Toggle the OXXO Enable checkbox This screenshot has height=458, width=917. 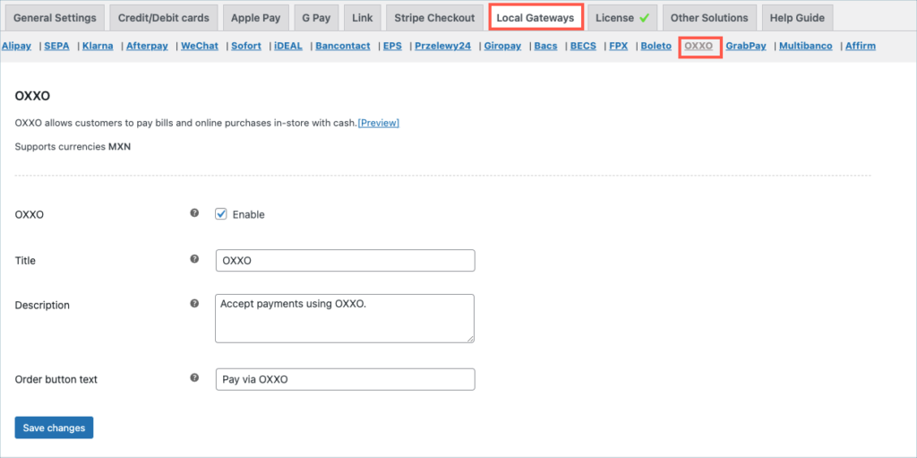221,214
